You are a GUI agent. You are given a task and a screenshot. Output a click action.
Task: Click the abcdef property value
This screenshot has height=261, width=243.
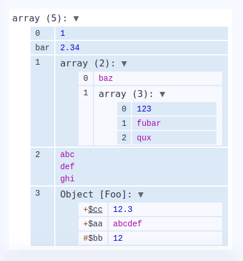pos(128,223)
